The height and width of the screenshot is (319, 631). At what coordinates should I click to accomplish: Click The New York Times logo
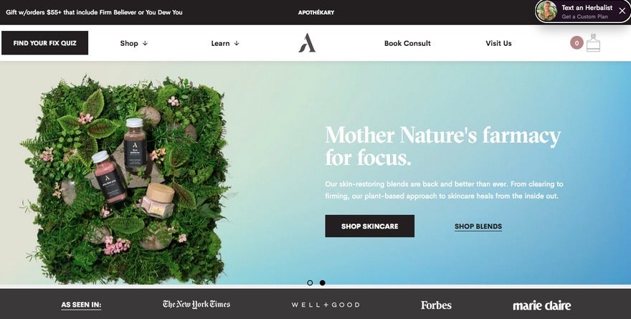tap(196, 304)
